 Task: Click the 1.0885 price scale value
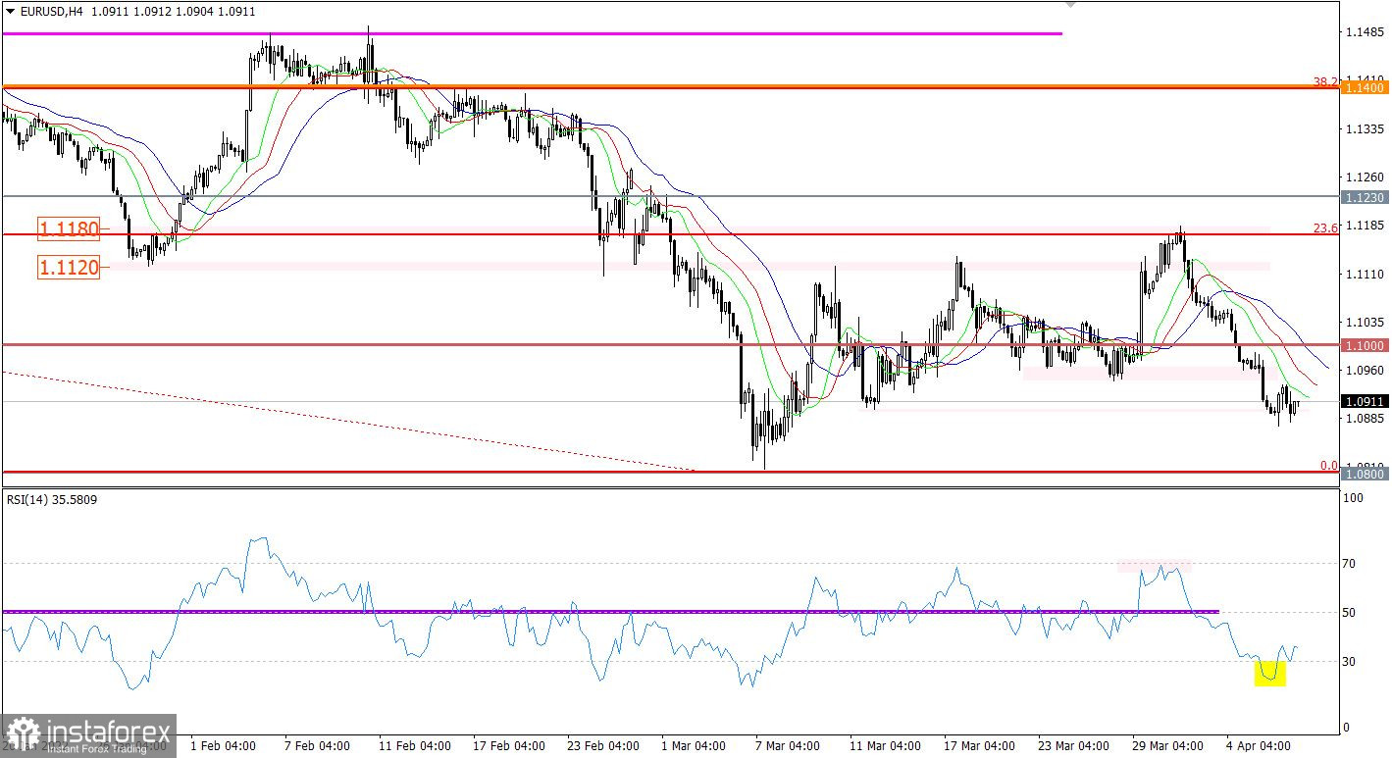pyautogui.click(x=1366, y=419)
